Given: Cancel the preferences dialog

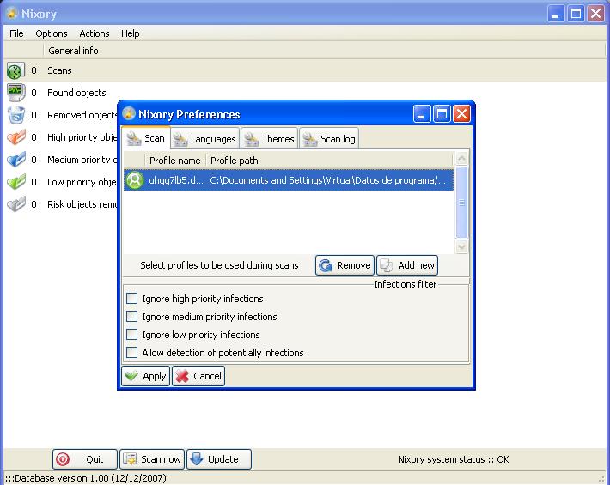Looking at the screenshot, I should 198,376.
